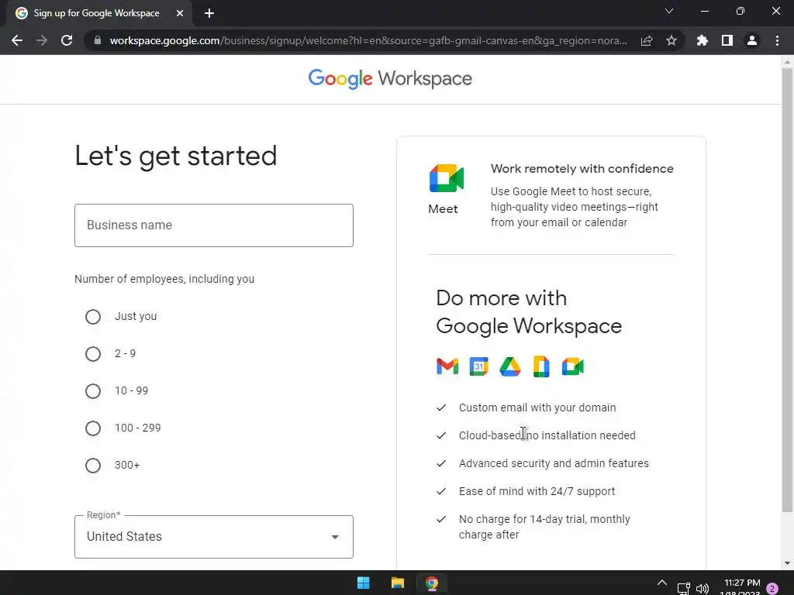This screenshot has height=595, width=794.
Task: Reload the page with refresh icon
Action: click(67, 40)
